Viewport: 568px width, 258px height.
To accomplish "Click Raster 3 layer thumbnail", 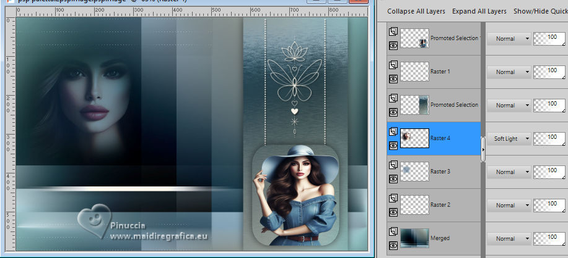I will tap(414, 172).
